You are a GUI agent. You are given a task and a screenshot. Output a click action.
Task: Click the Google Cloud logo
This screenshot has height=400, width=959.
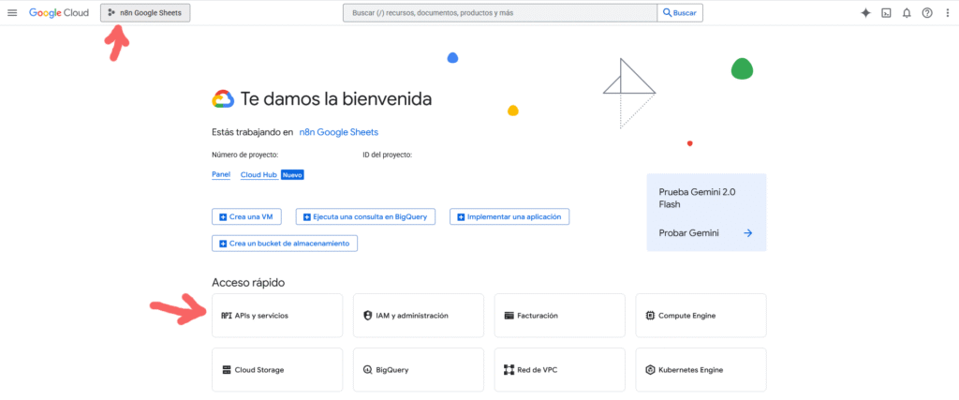59,13
